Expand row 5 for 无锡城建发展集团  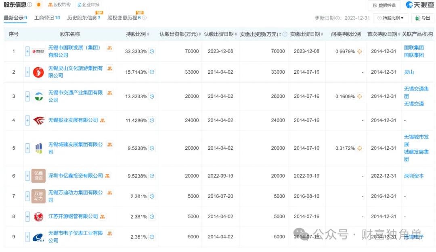click(x=27, y=148)
